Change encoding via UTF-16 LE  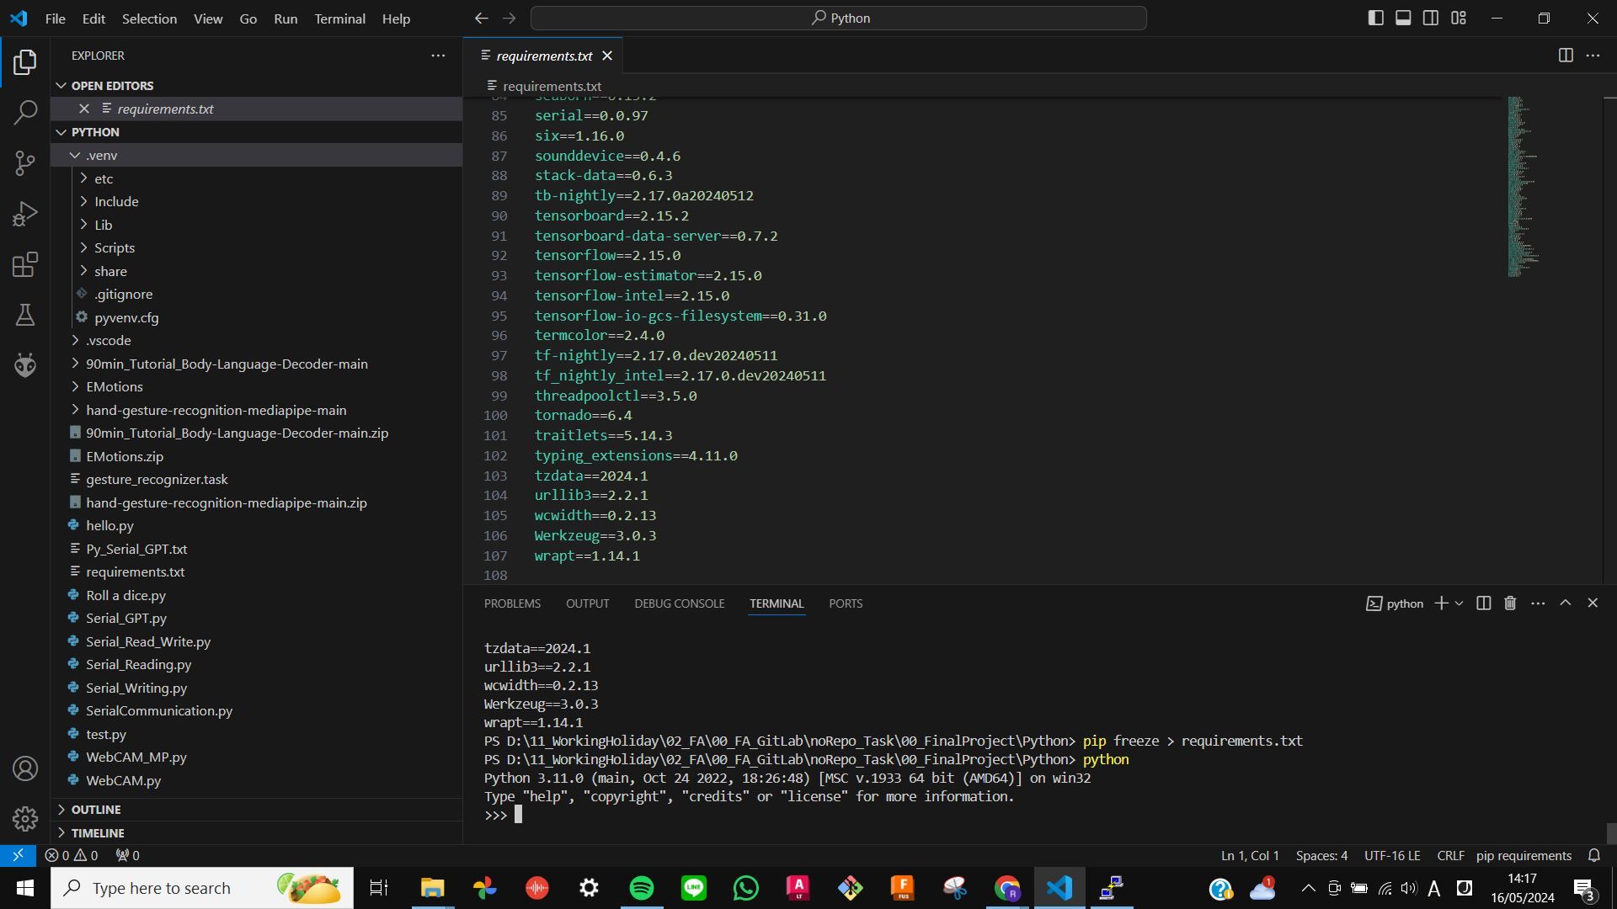click(x=1392, y=855)
